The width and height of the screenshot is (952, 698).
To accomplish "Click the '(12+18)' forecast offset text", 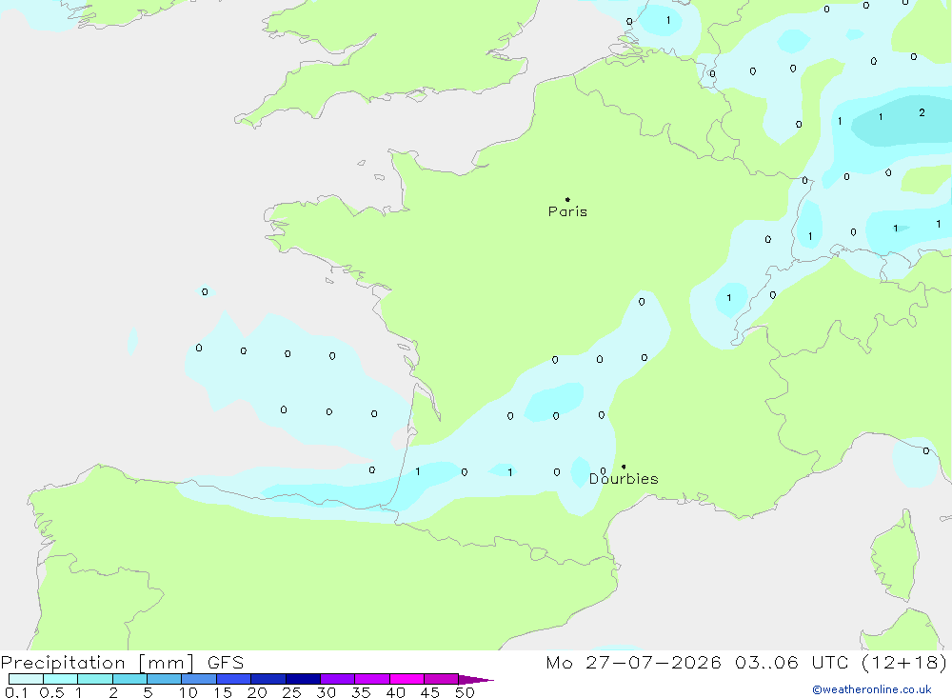I will pos(903,662).
